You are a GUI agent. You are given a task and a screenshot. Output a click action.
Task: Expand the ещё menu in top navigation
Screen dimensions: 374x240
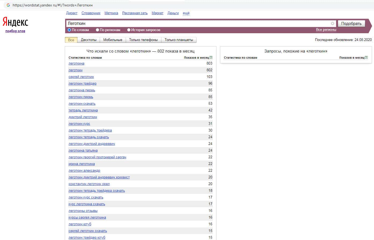pos(186,13)
